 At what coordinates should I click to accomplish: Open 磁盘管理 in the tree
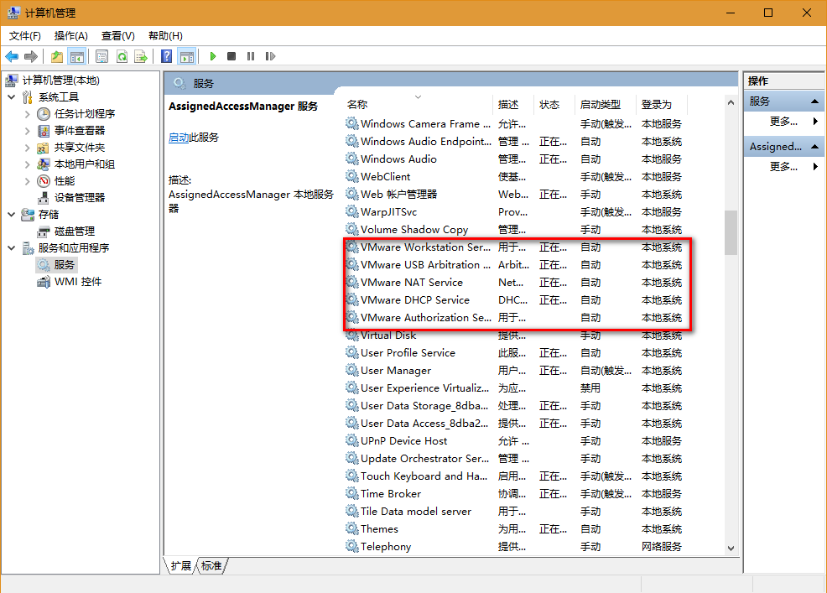coord(75,231)
